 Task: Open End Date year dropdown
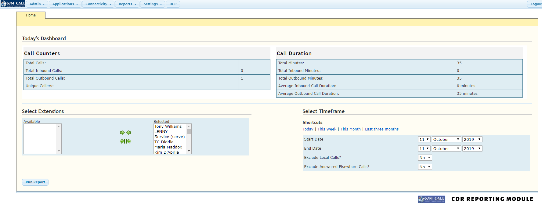472,148
